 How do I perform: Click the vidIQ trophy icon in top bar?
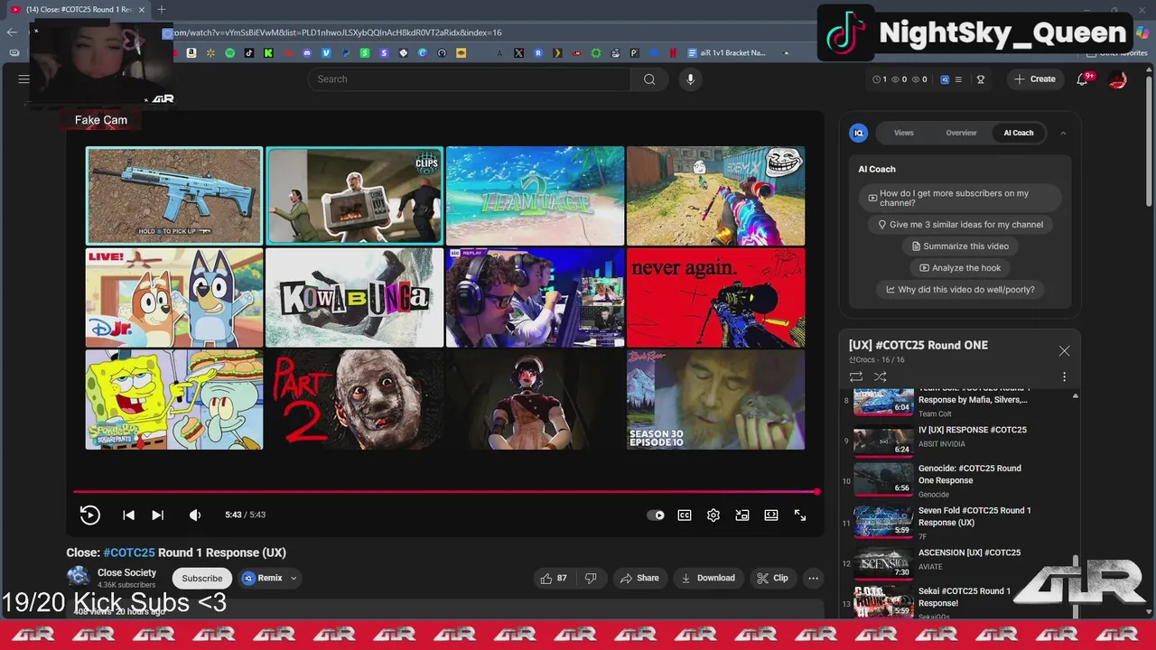coord(980,79)
